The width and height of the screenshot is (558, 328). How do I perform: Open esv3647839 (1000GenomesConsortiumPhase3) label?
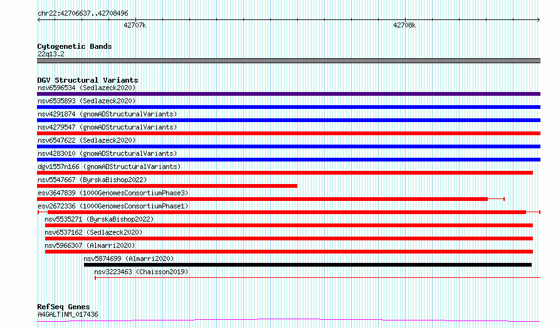point(113,193)
